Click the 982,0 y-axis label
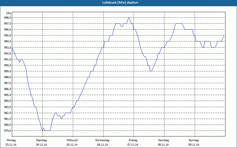237x148 pixels. [8, 113]
